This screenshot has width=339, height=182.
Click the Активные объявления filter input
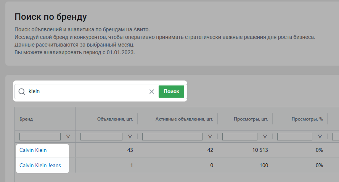click(172, 137)
